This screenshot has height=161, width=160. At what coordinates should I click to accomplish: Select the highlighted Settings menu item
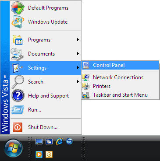click(x=46, y=68)
